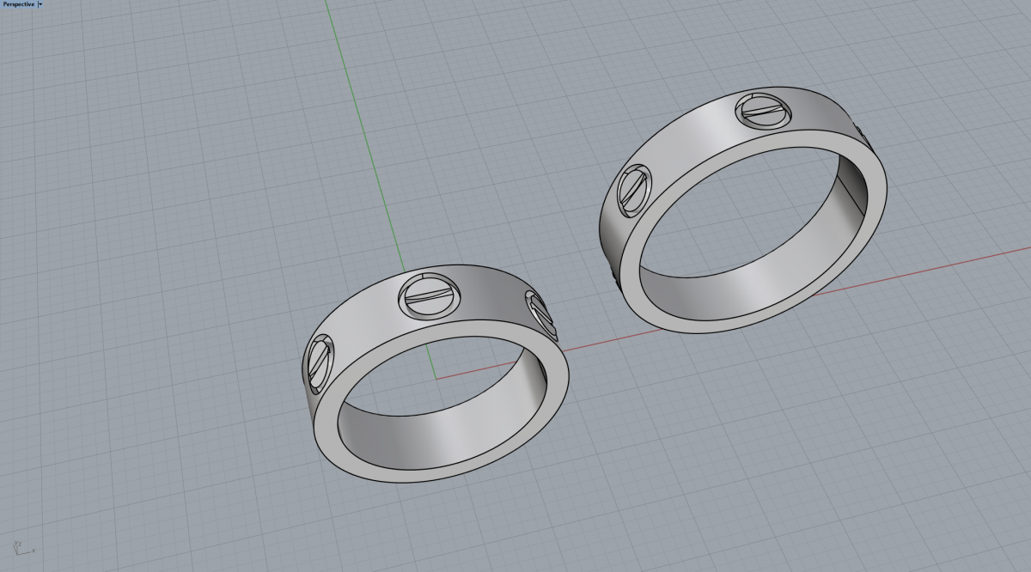Click the top screw head on the lower-left ring
Image resolution: width=1031 pixels, height=572 pixels.
[430, 295]
